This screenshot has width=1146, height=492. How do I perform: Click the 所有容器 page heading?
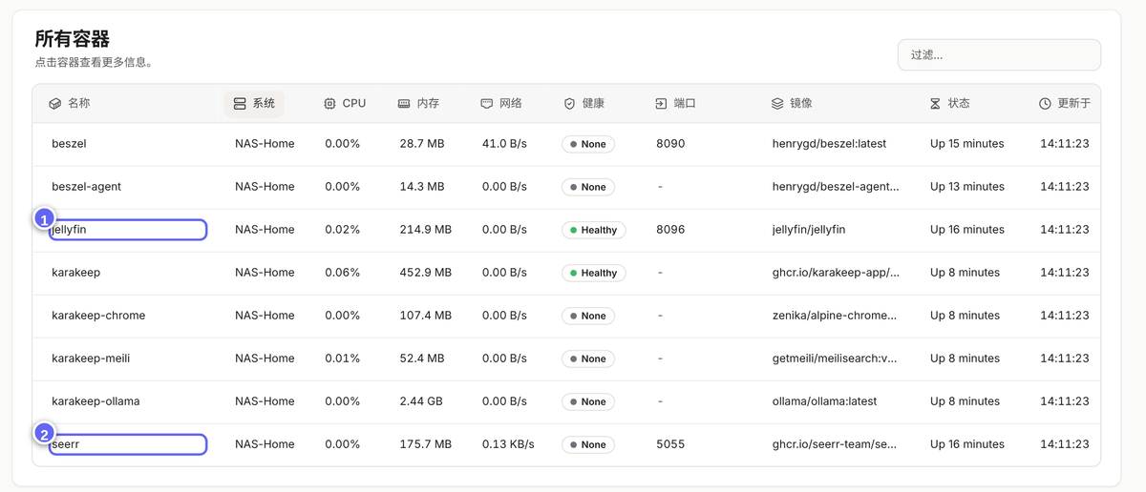click(x=73, y=39)
